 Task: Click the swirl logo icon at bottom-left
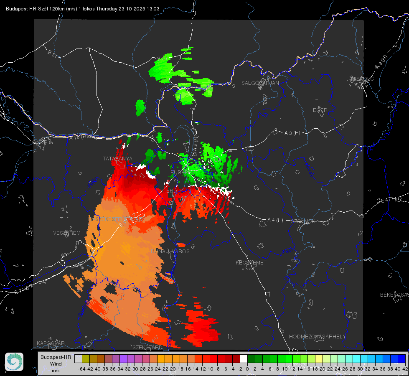coord(14,362)
